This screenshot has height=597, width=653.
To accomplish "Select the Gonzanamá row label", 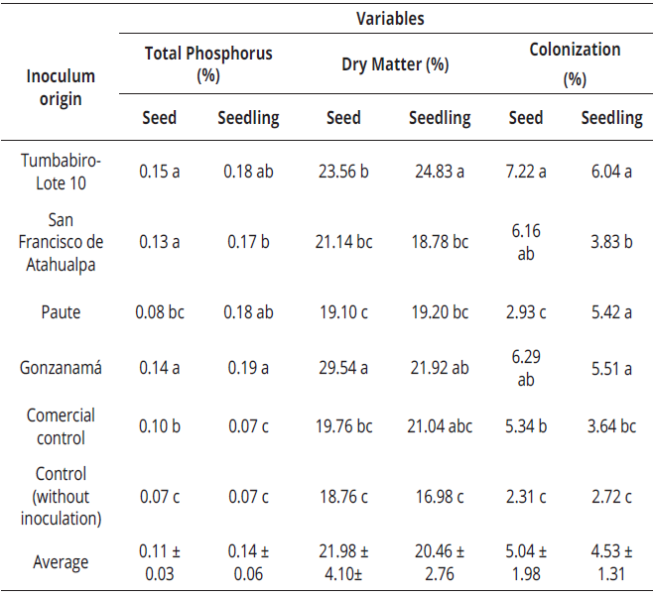I will 61,366.
